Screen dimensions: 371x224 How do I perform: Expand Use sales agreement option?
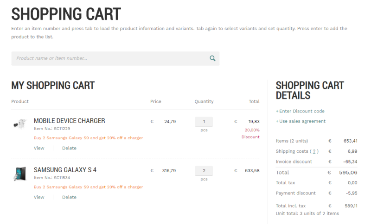pyautogui.click(x=301, y=121)
